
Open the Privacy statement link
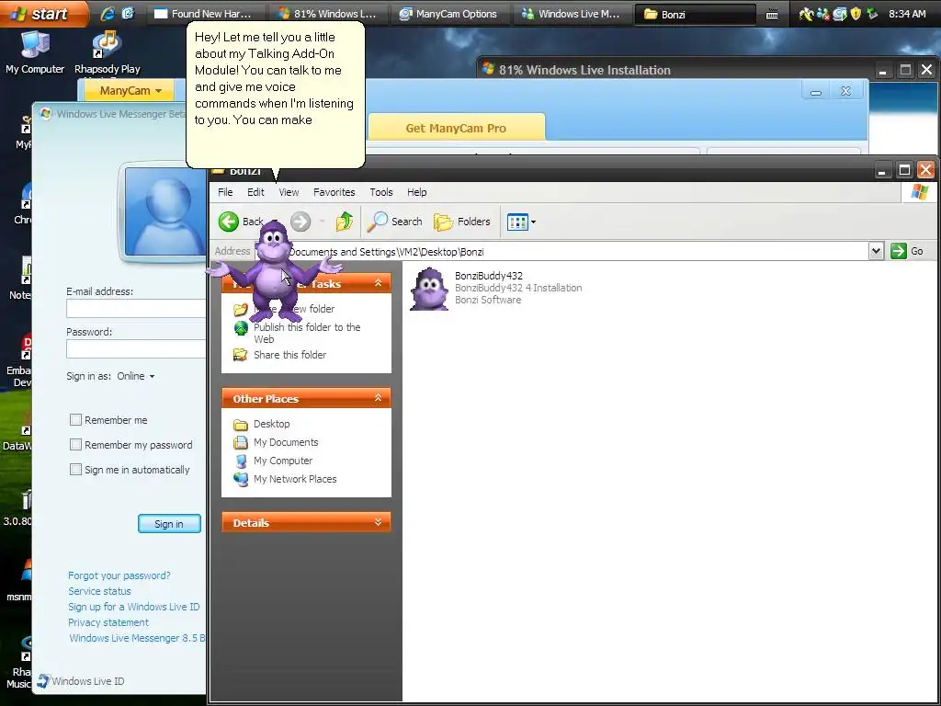point(108,622)
